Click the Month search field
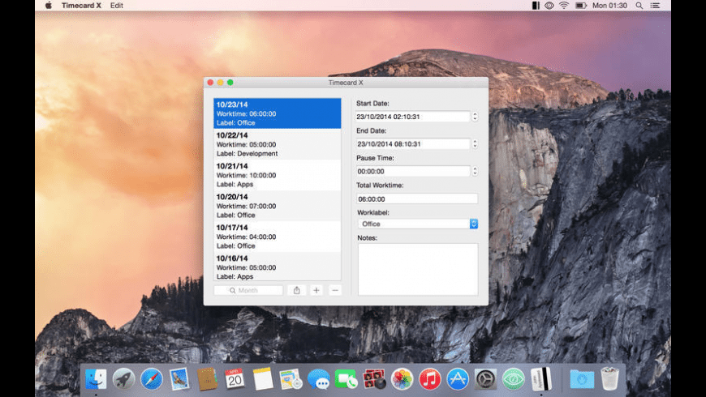 tap(248, 290)
